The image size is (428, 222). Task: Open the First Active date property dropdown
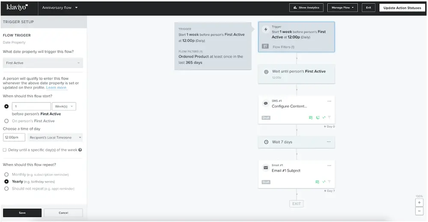coord(43,63)
